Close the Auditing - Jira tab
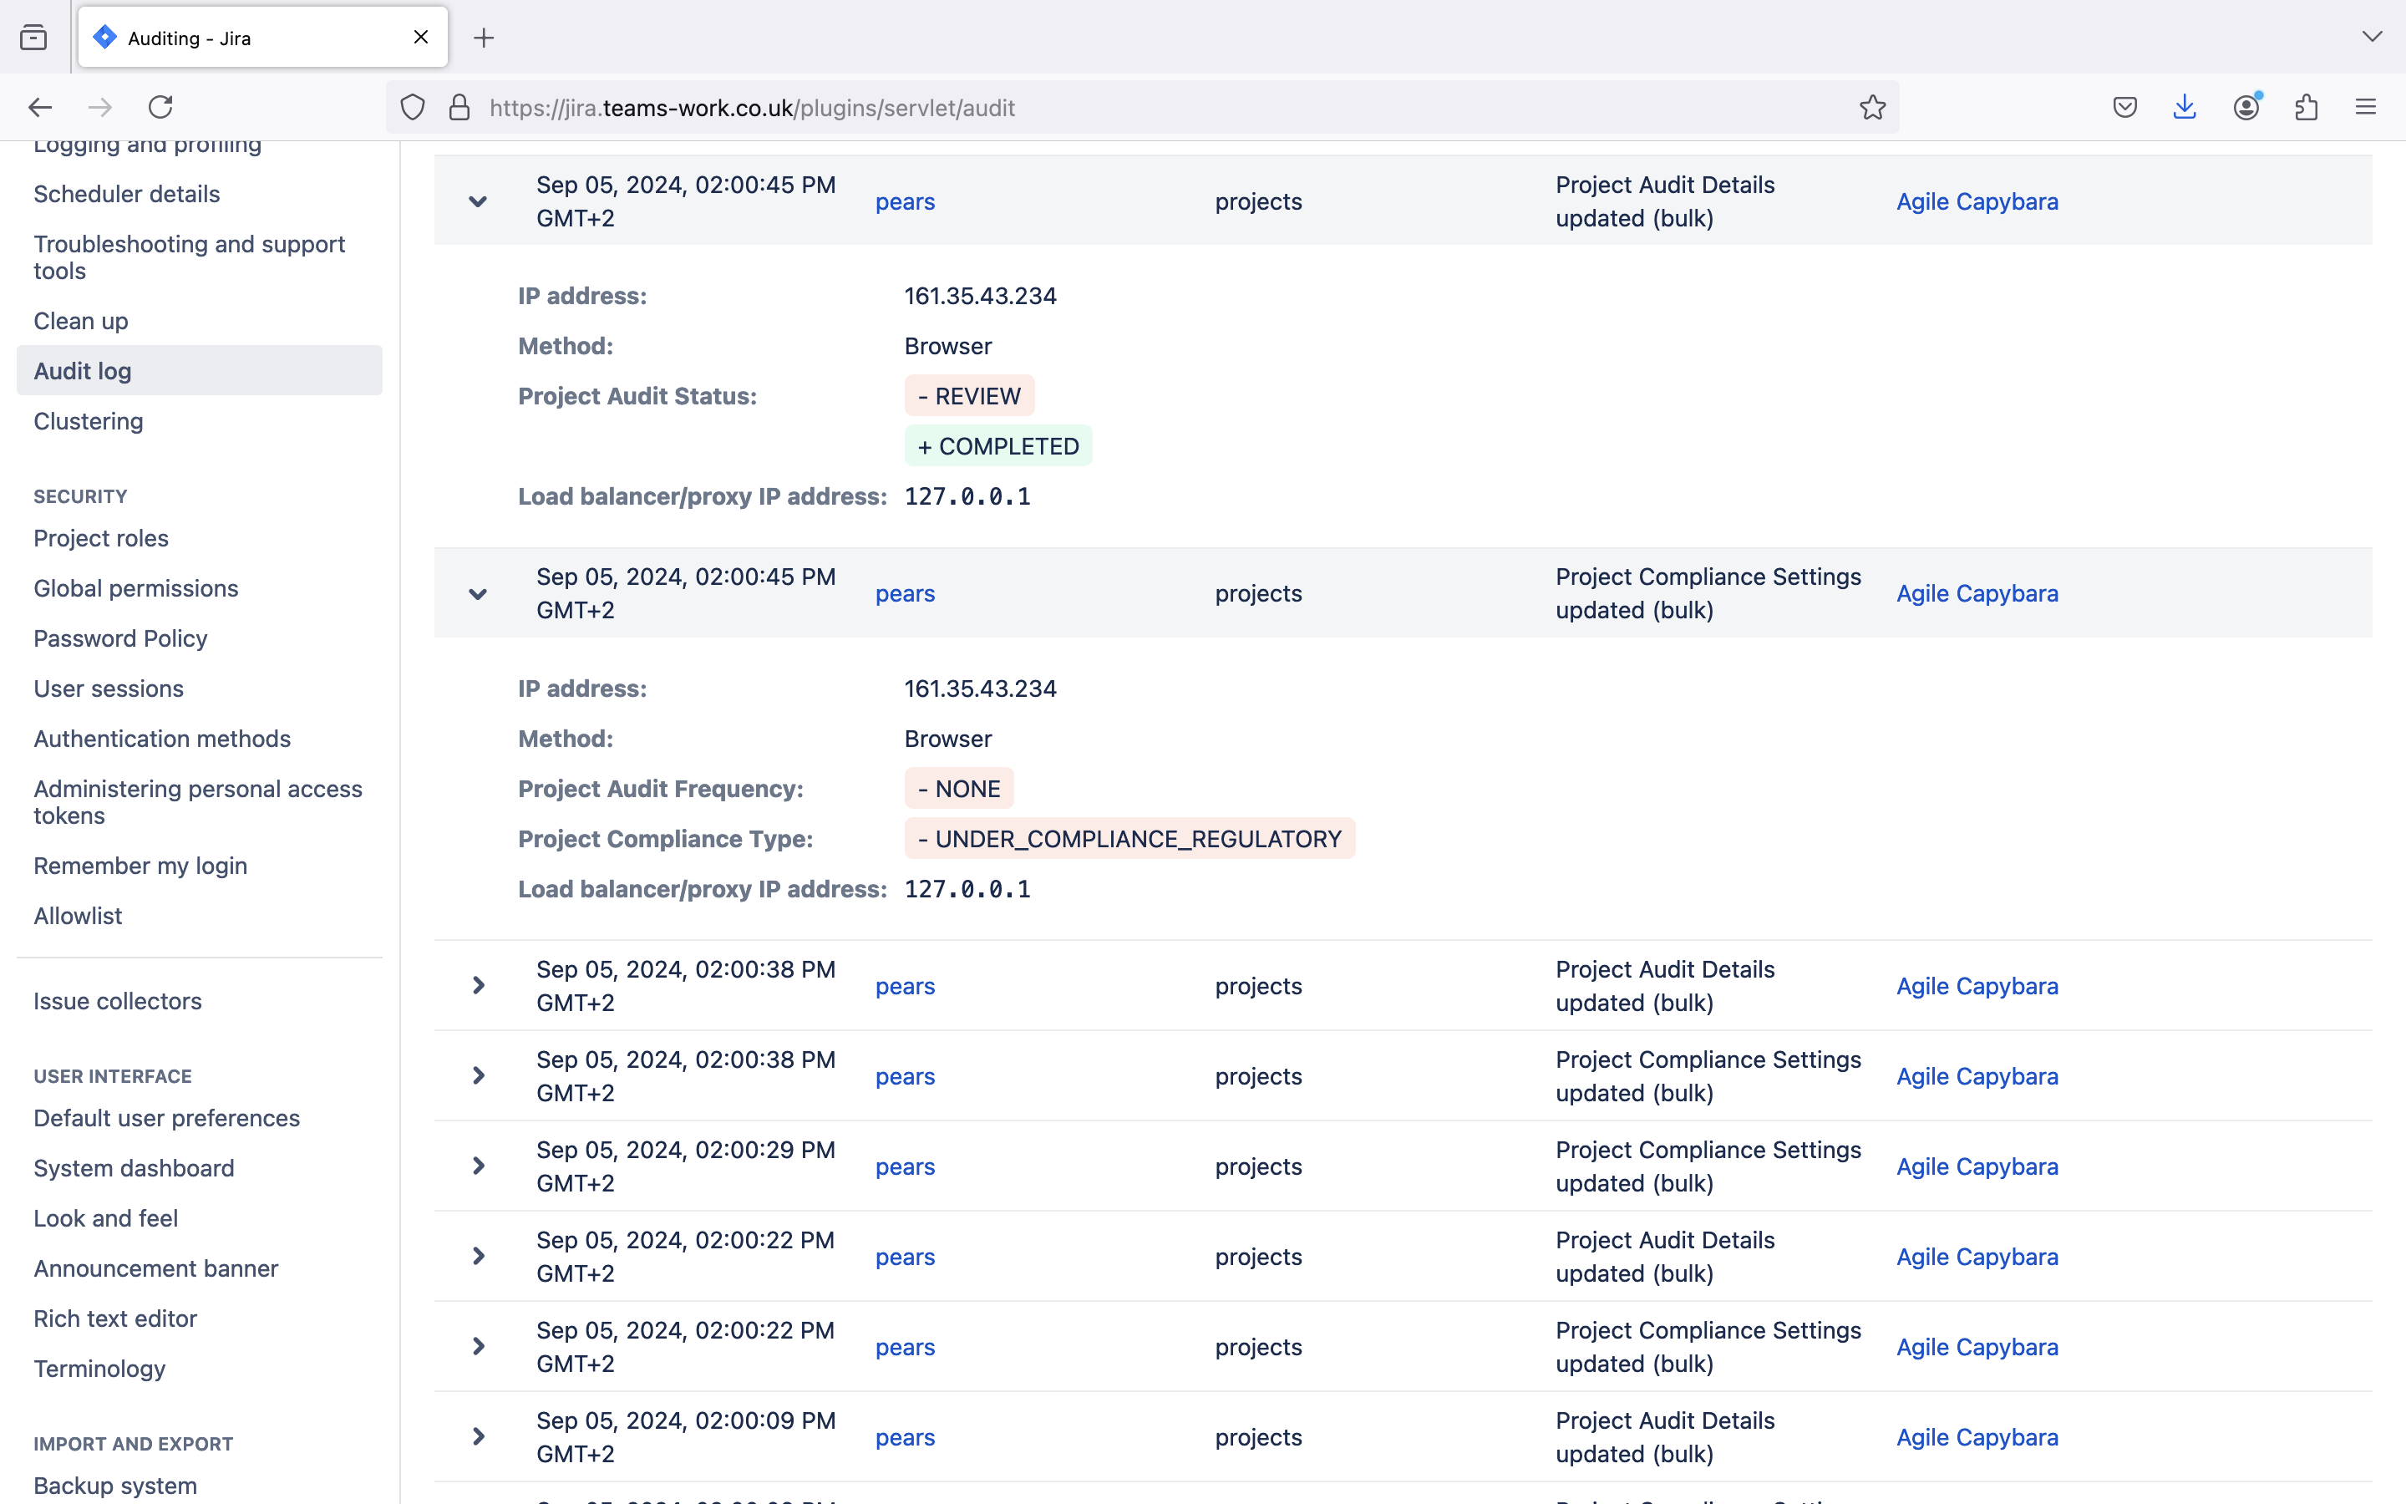The image size is (2406, 1504). [x=420, y=37]
